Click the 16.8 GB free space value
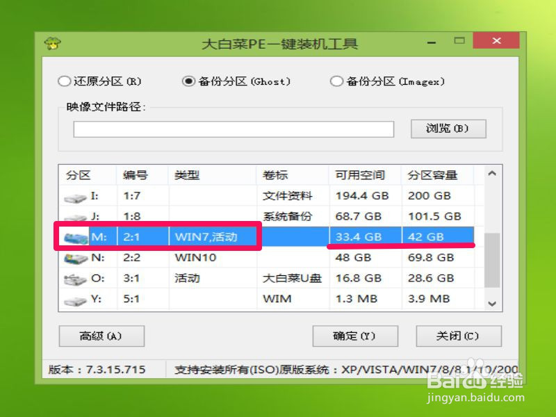The width and height of the screenshot is (556, 417). 359,279
